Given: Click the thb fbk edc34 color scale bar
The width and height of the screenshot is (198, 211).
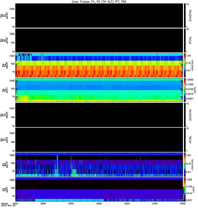Looking at the screenshot, I should (x=185, y=65).
